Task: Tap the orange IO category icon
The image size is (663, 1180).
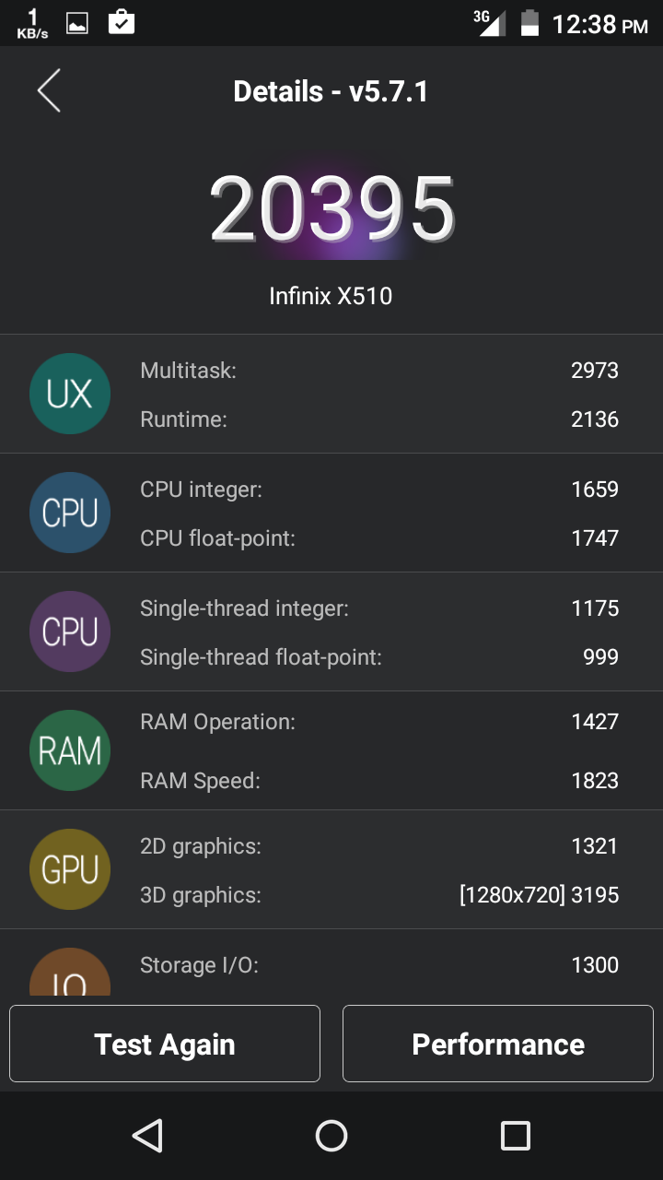Action: coord(70,973)
